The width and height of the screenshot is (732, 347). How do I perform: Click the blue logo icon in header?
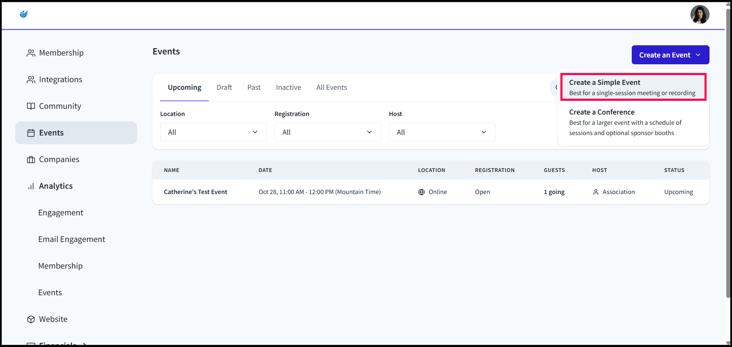click(24, 14)
